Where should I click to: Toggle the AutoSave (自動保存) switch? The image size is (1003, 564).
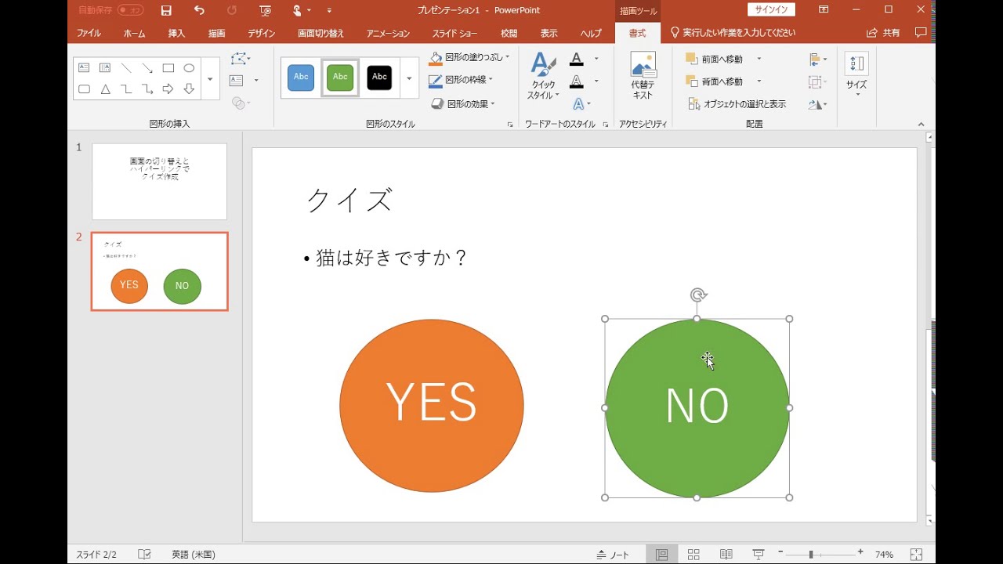[x=131, y=10]
